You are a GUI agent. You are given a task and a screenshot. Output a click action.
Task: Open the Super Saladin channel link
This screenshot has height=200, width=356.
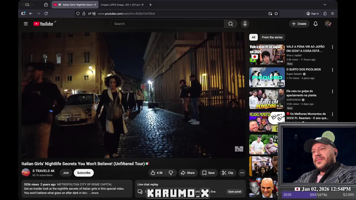coord(294,74)
